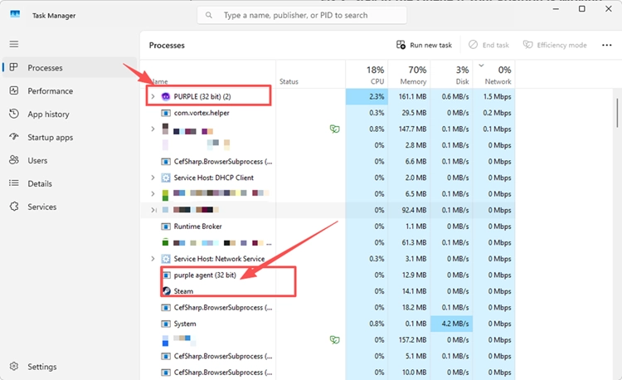Expand the blurred process with 147.7 MB memory
Screen dimensions: 622x380
pos(153,129)
